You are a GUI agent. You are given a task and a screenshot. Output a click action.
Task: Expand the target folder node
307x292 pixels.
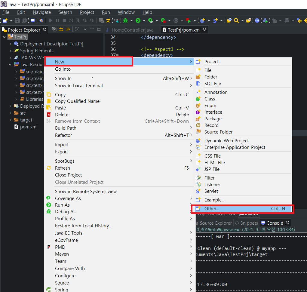coord(10,120)
